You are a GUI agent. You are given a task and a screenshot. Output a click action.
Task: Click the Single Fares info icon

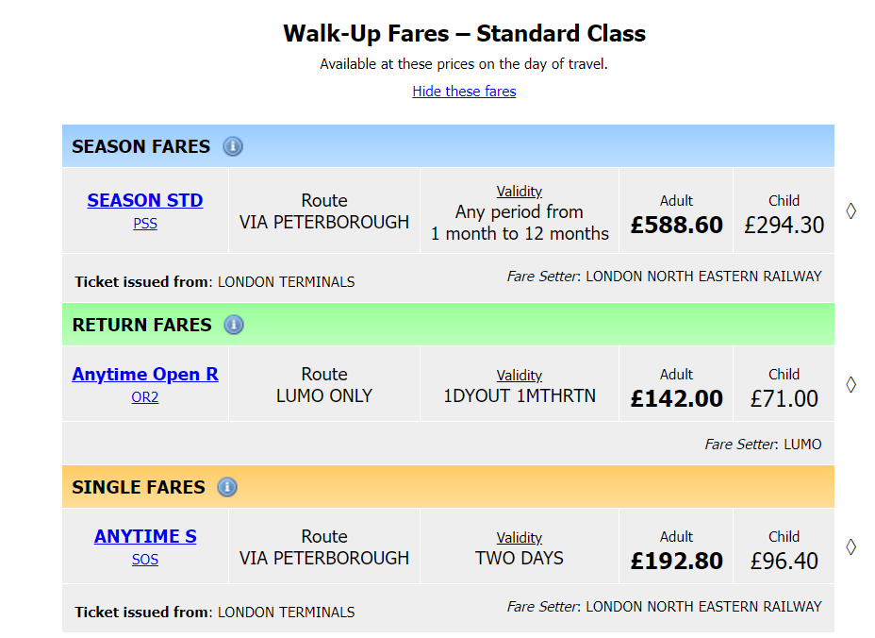(227, 487)
